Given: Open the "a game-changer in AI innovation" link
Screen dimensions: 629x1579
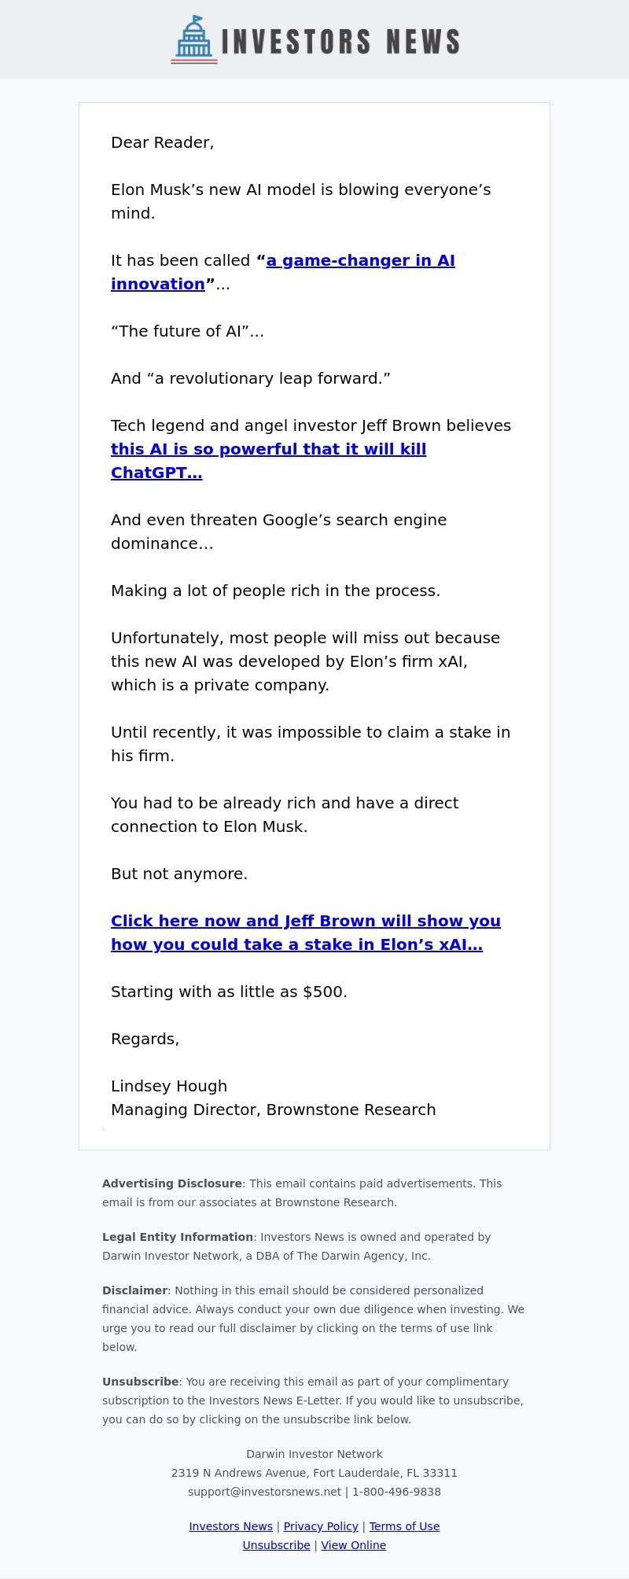Looking at the screenshot, I should coord(283,272).
